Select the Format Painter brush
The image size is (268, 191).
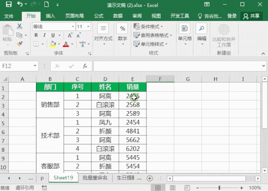pos(20,44)
